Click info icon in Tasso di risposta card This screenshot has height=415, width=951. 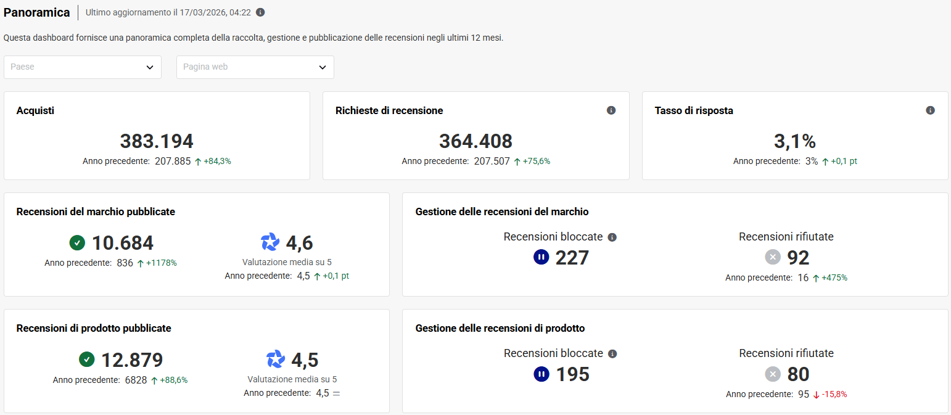[x=930, y=110]
